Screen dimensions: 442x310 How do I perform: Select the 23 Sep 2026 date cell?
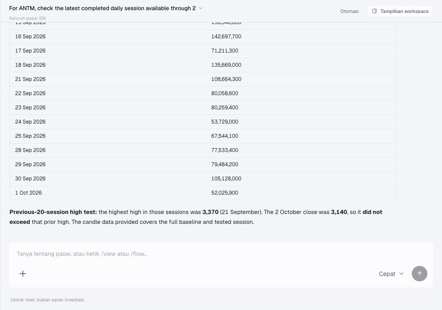tap(30, 108)
